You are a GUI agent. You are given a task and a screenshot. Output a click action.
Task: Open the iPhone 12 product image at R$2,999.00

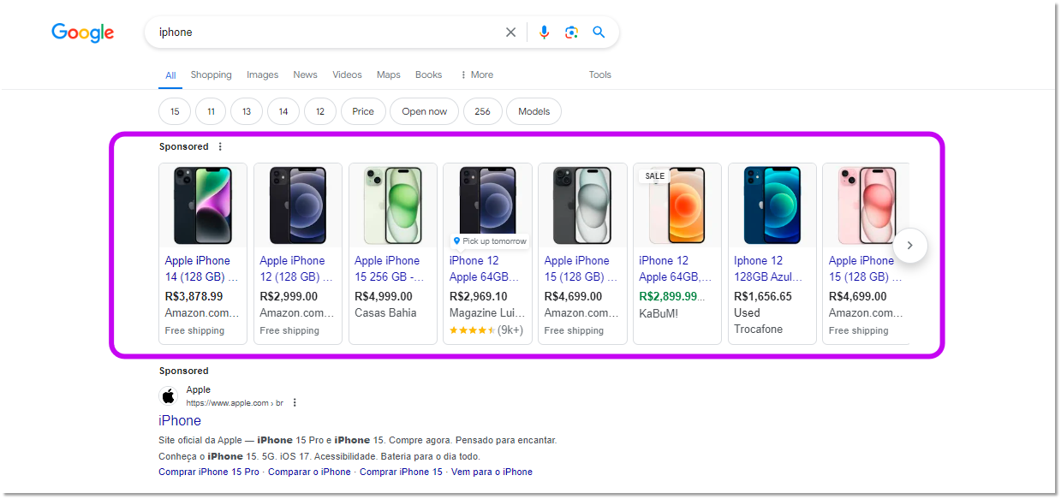[298, 205]
